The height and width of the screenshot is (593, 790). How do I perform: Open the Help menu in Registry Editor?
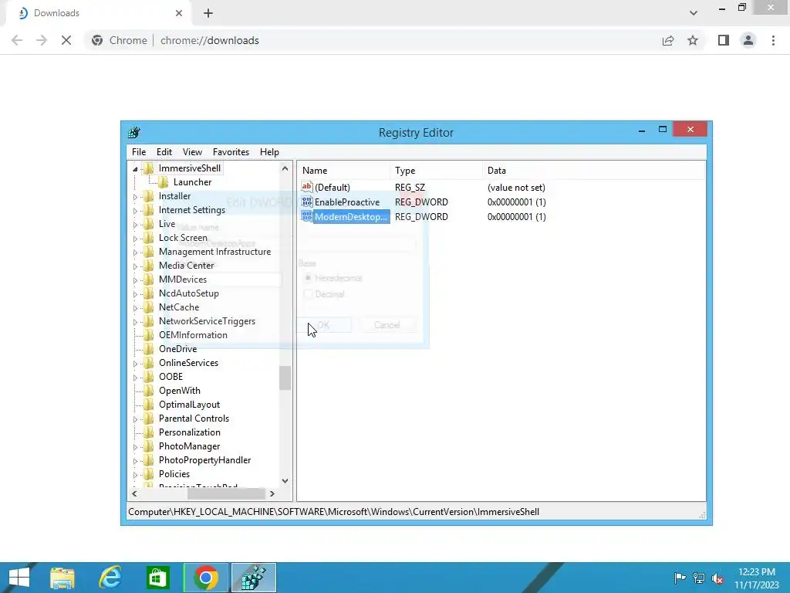coord(269,152)
